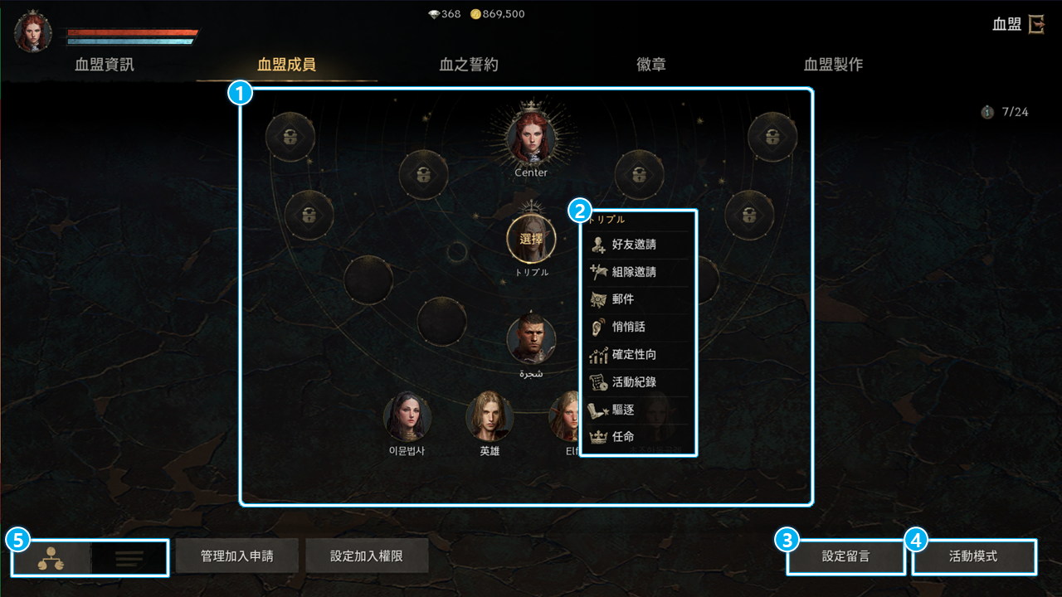The height and width of the screenshot is (597, 1062).
Task: Open the 設定留言 button
Action: (x=846, y=557)
